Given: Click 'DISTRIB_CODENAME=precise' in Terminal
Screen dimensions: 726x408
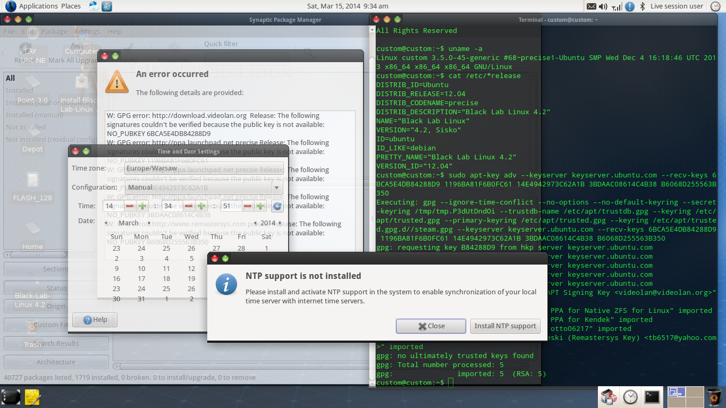Looking at the screenshot, I should (x=427, y=103).
